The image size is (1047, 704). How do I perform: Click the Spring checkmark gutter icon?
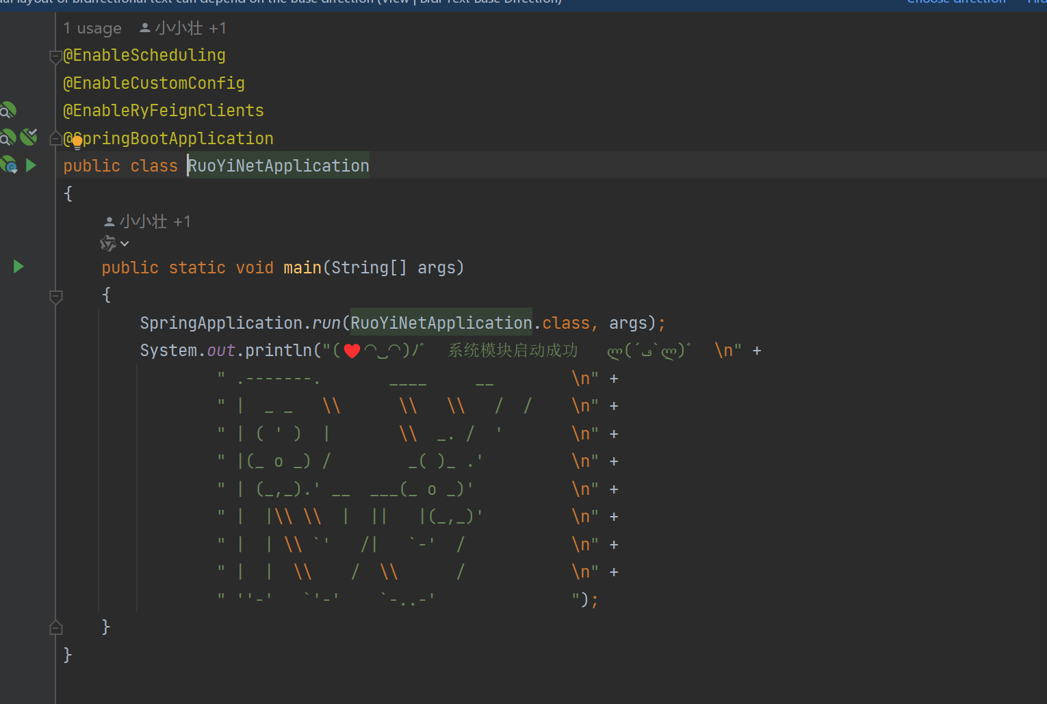coord(29,137)
